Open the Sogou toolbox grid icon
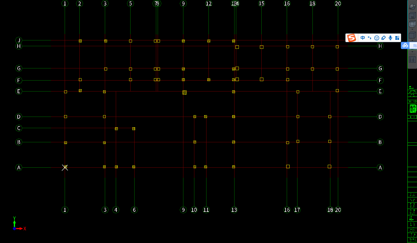417x243 pixels. click(x=397, y=38)
